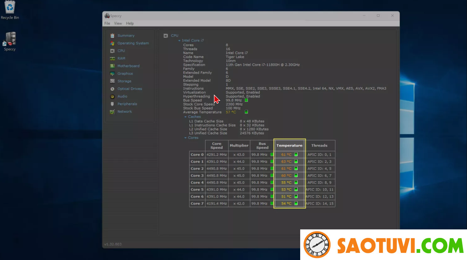Click Core 1 temperature value 63 °C

[x=287, y=162]
